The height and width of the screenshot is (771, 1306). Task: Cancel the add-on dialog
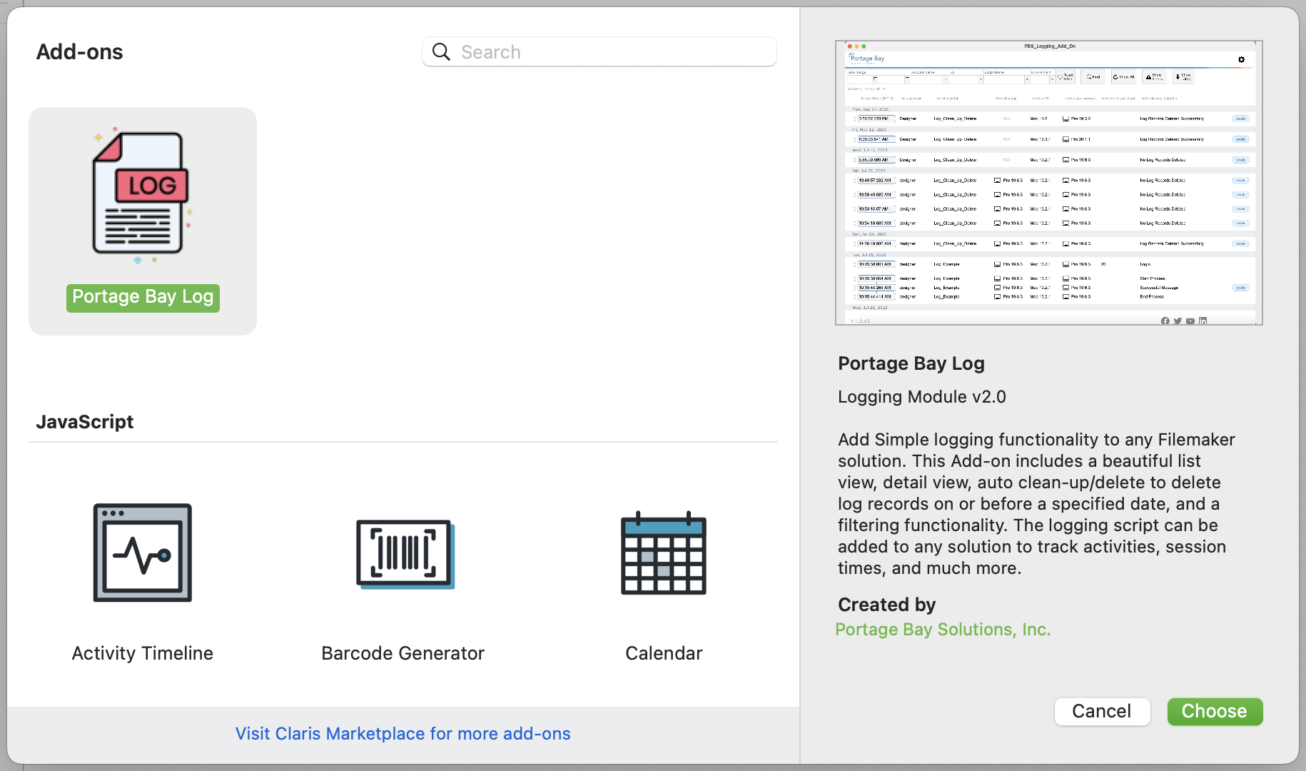pyautogui.click(x=1102, y=712)
